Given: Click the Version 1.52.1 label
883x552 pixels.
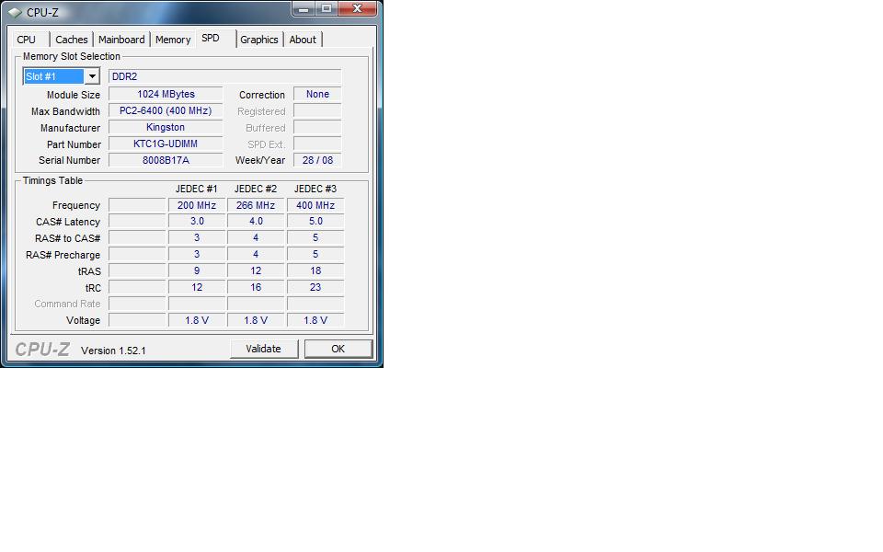Looking at the screenshot, I should (113, 351).
